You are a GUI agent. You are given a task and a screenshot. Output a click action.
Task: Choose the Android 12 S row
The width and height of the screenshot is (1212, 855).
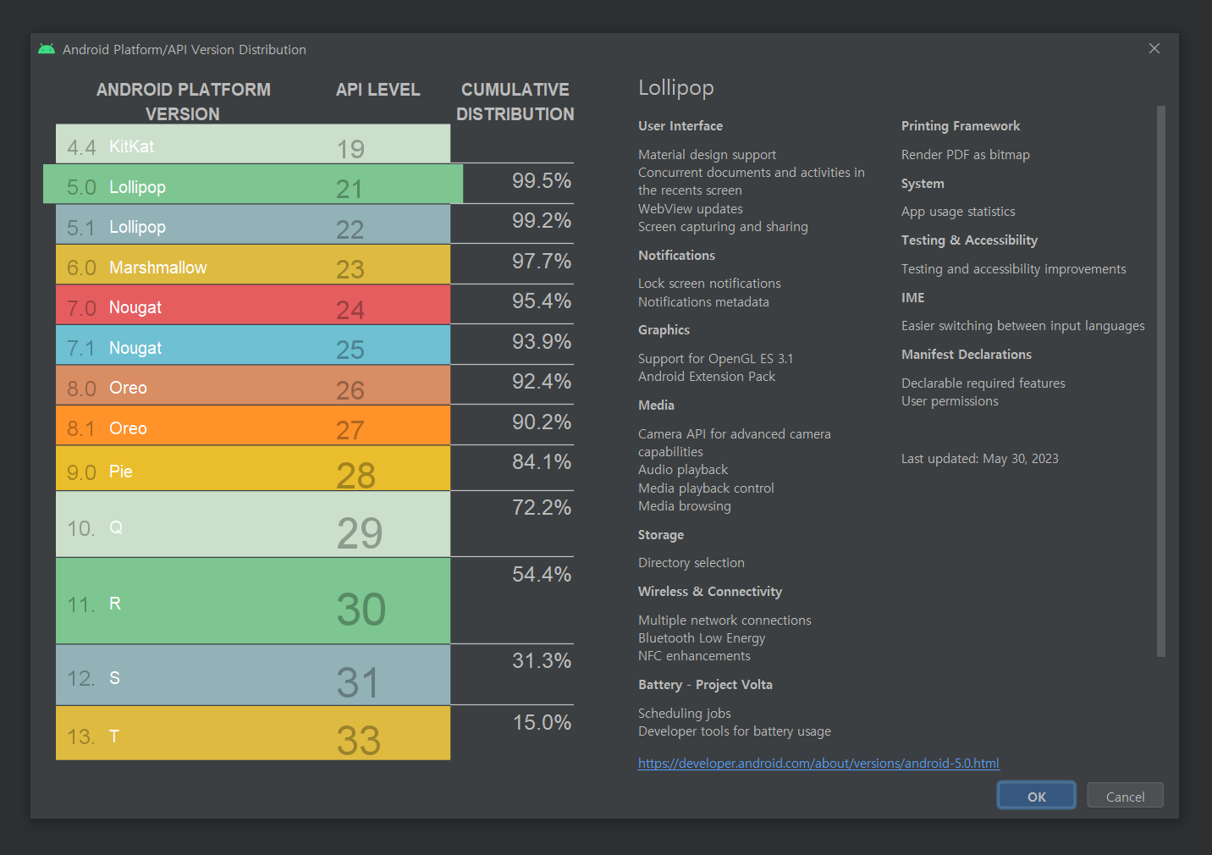pyautogui.click(x=253, y=675)
